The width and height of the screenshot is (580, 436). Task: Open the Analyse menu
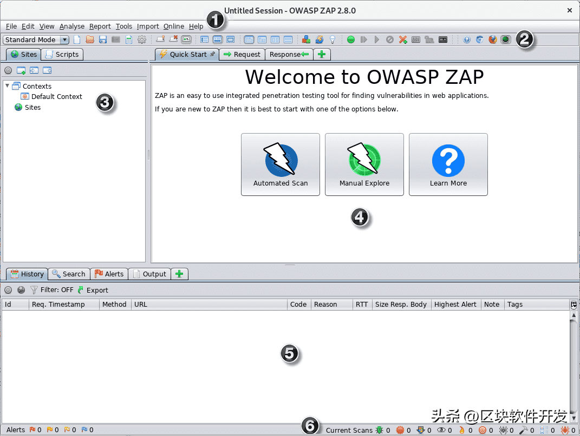coord(72,26)
